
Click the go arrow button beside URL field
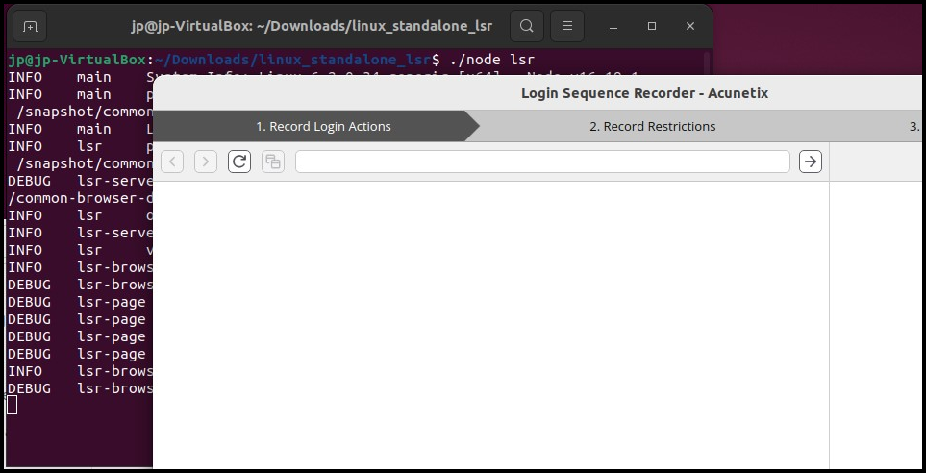(x=811, y=162)
